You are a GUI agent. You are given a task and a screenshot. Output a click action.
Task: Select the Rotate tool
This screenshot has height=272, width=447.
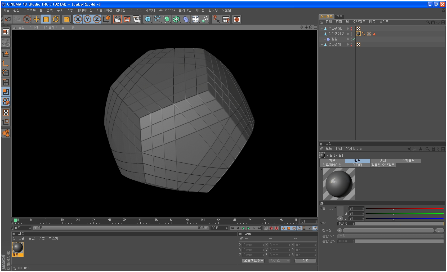coord(56,19)
